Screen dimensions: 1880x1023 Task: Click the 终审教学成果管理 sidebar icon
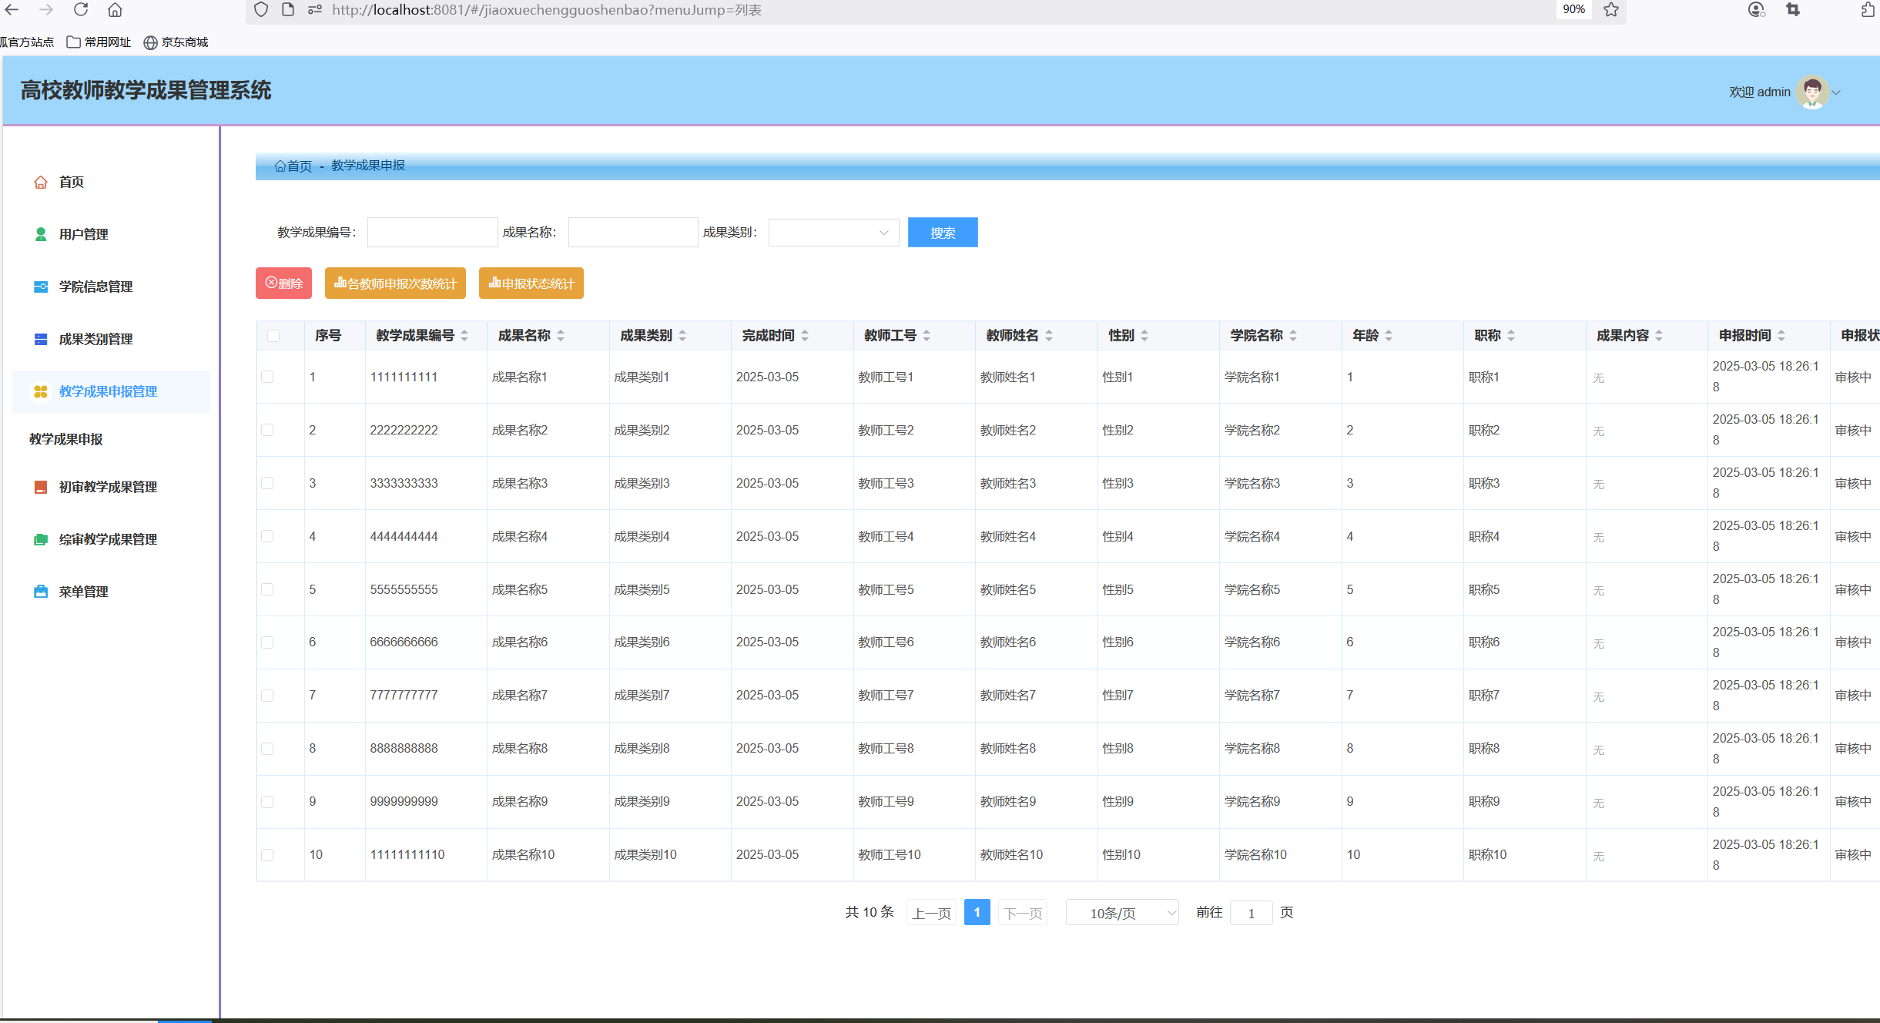coord(41,539)
